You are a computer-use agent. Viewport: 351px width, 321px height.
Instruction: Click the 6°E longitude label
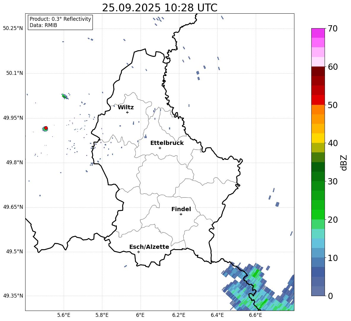(x=140, y=315)
